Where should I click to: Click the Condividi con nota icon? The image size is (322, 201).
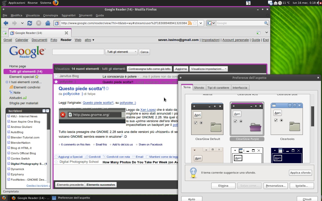click(x=104, y=157)
